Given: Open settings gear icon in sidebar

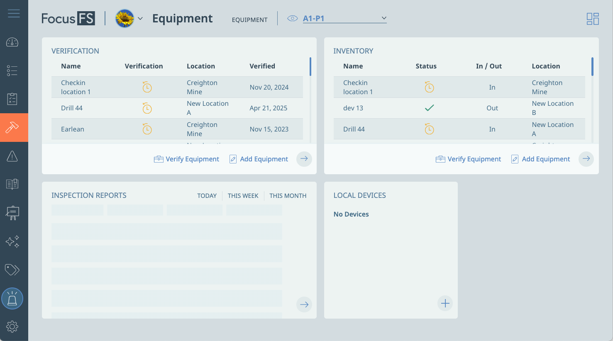Looking at the screenshot, I should (x=12, y=326).
